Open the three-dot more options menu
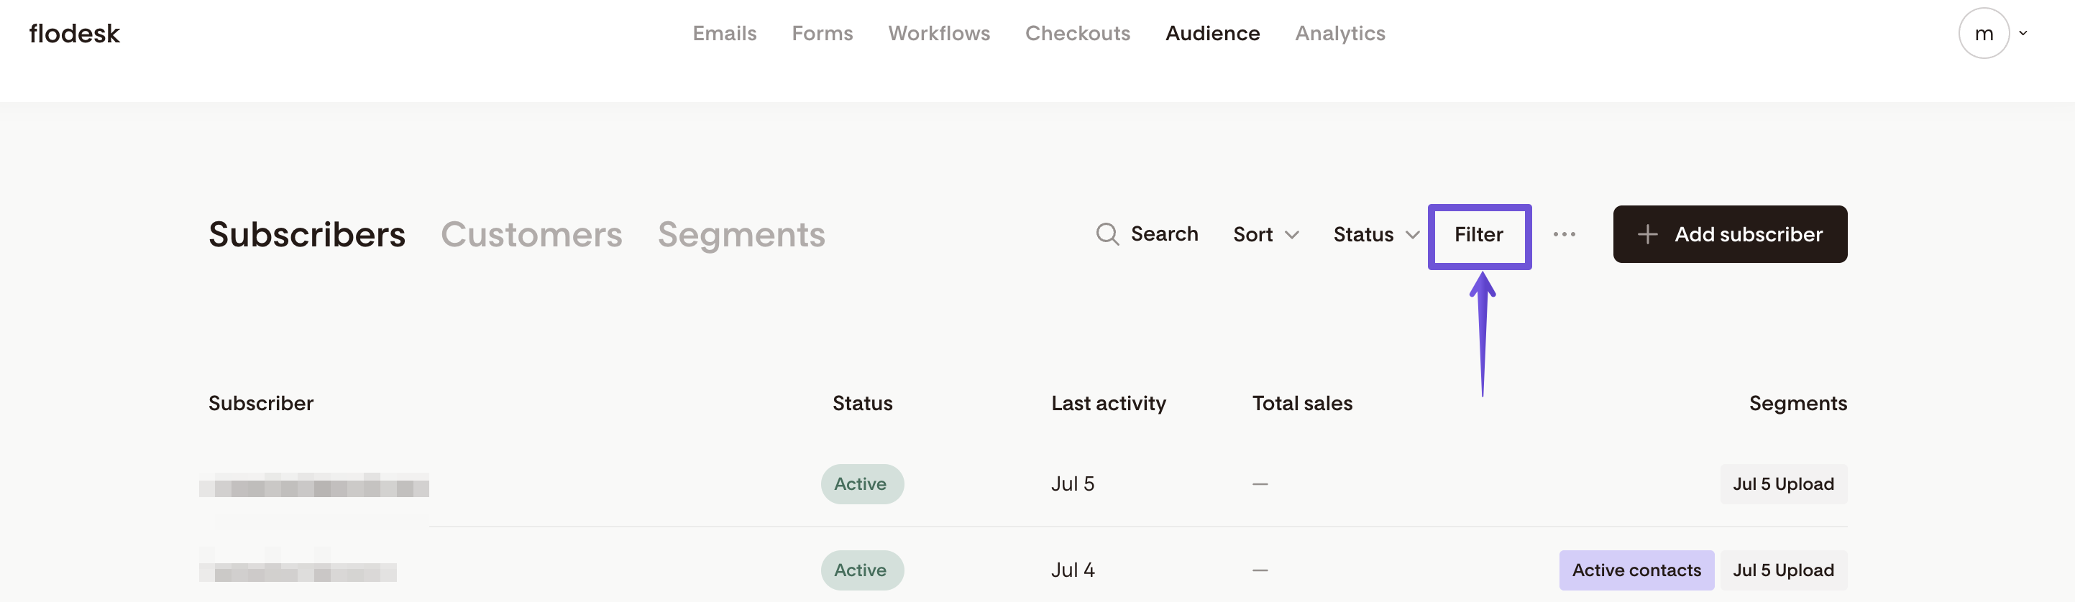The width and height of the screenshot is (2075, 602). (1564, 234)
